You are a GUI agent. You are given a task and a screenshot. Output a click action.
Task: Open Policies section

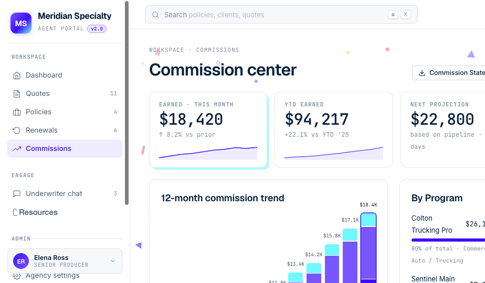click(x=65, y=112)
